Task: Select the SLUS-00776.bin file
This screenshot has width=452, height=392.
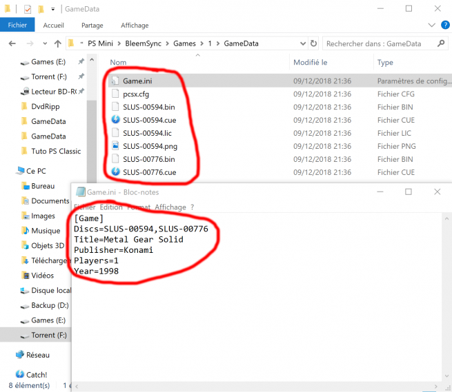Action: pyautogui.click(x=149, y=159)
